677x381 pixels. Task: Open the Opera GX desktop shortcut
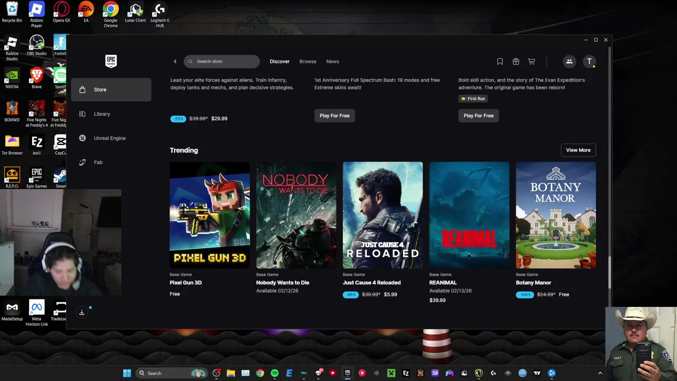(x=61, y=13)
